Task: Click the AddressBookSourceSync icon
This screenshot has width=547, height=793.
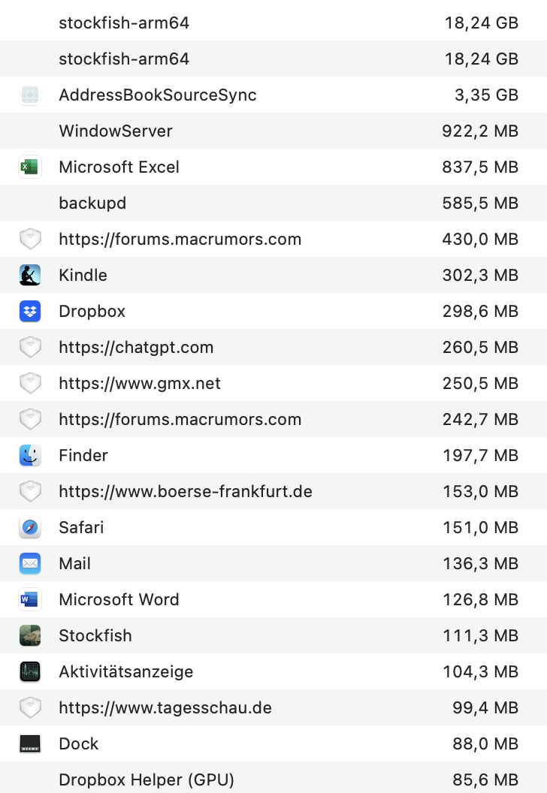Action: tap(30, 95)
